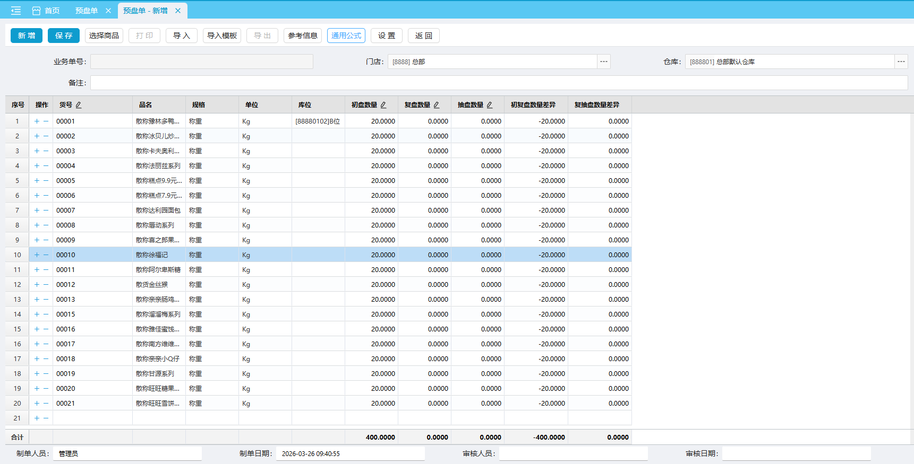Open the 仓库 selector ellipsis button
This screenshot has height=464, width=914.
coord(901,62)
